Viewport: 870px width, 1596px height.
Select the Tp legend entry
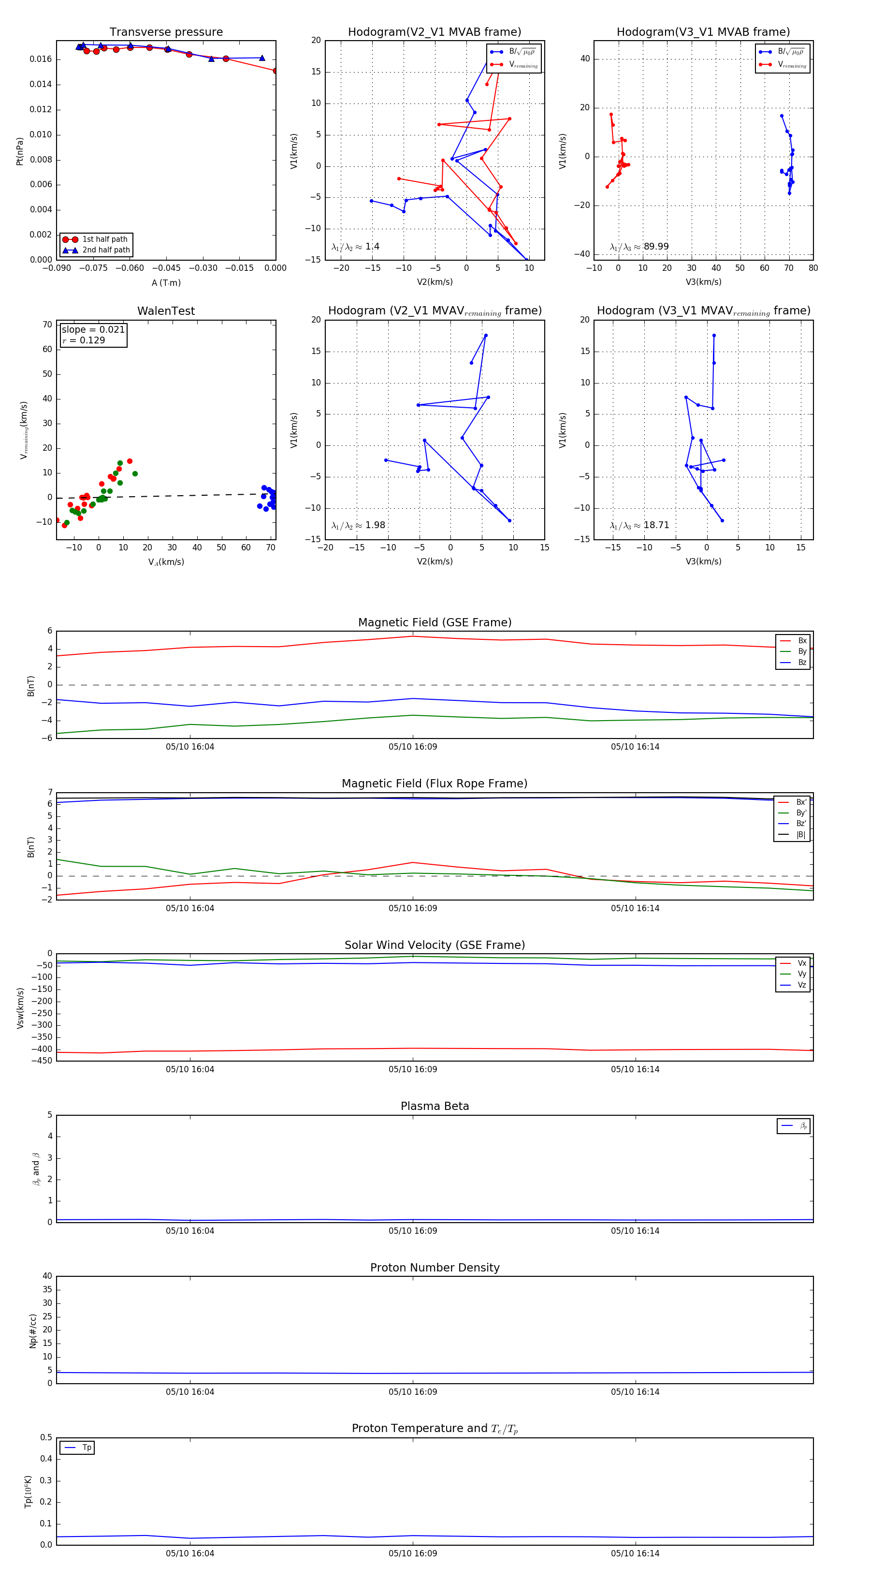[77, 1448]
